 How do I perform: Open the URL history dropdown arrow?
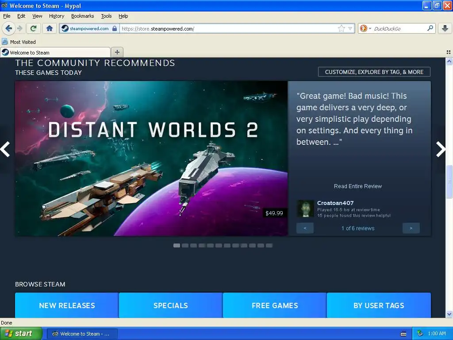pos(350,29)
